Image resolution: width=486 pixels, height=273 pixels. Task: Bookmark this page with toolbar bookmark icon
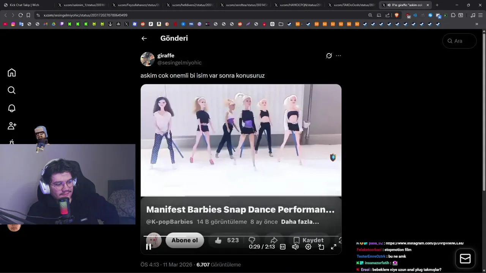pyautogui.click(x=28, y=15)
